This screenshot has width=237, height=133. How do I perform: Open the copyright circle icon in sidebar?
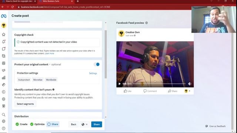(x=4, y=92)
